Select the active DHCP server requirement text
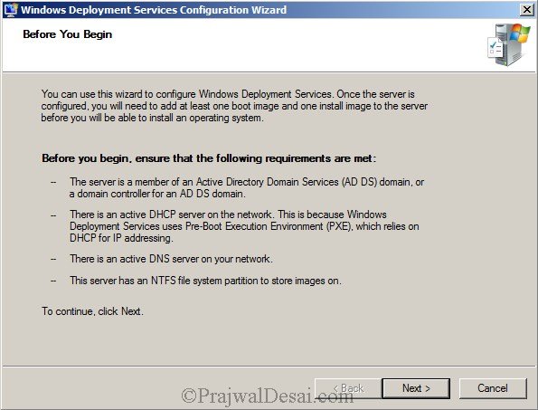 pyautogui.click(x=244, y=226)
